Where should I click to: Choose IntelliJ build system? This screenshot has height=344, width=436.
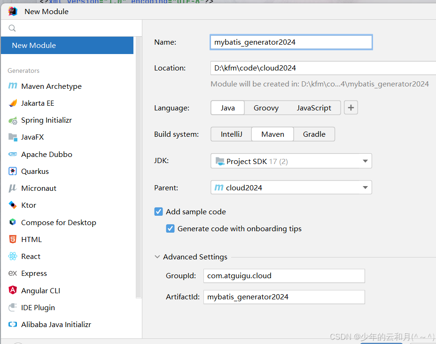pyautogui.click(x=231, y=134)
